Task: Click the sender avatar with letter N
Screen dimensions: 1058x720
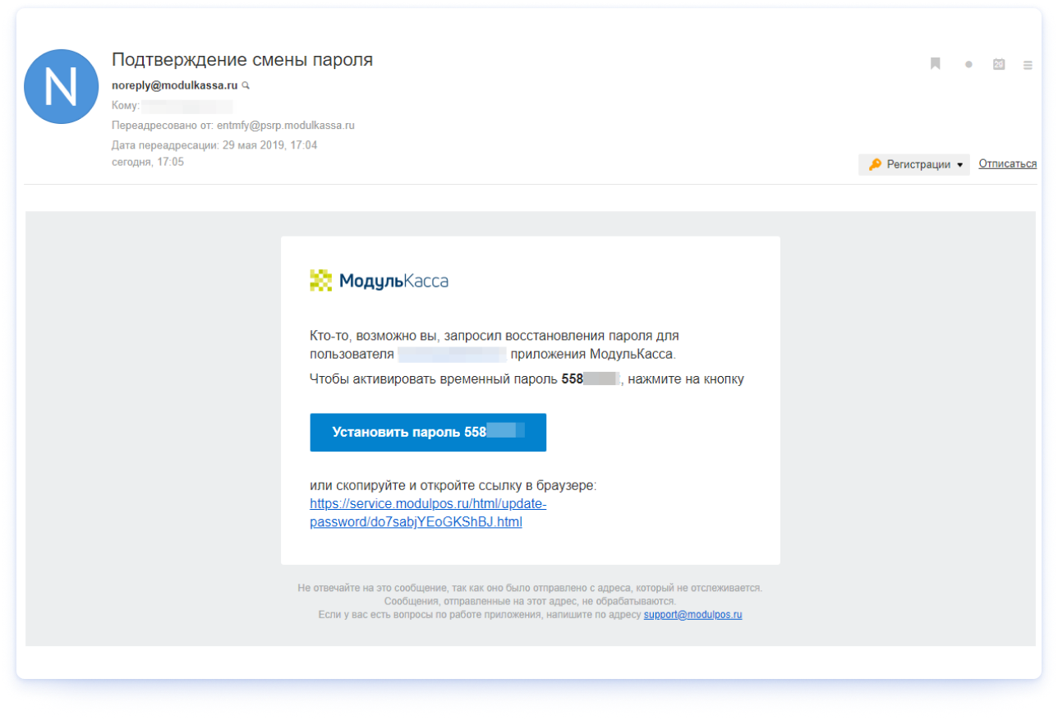Action: tap(62, 87)
